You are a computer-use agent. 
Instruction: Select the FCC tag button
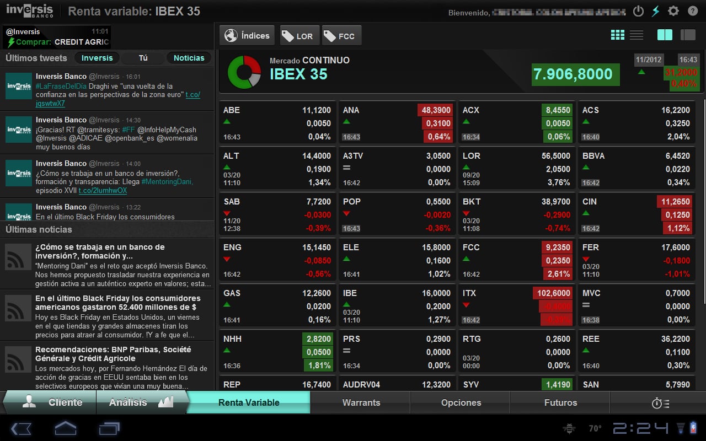coord(341,36)
